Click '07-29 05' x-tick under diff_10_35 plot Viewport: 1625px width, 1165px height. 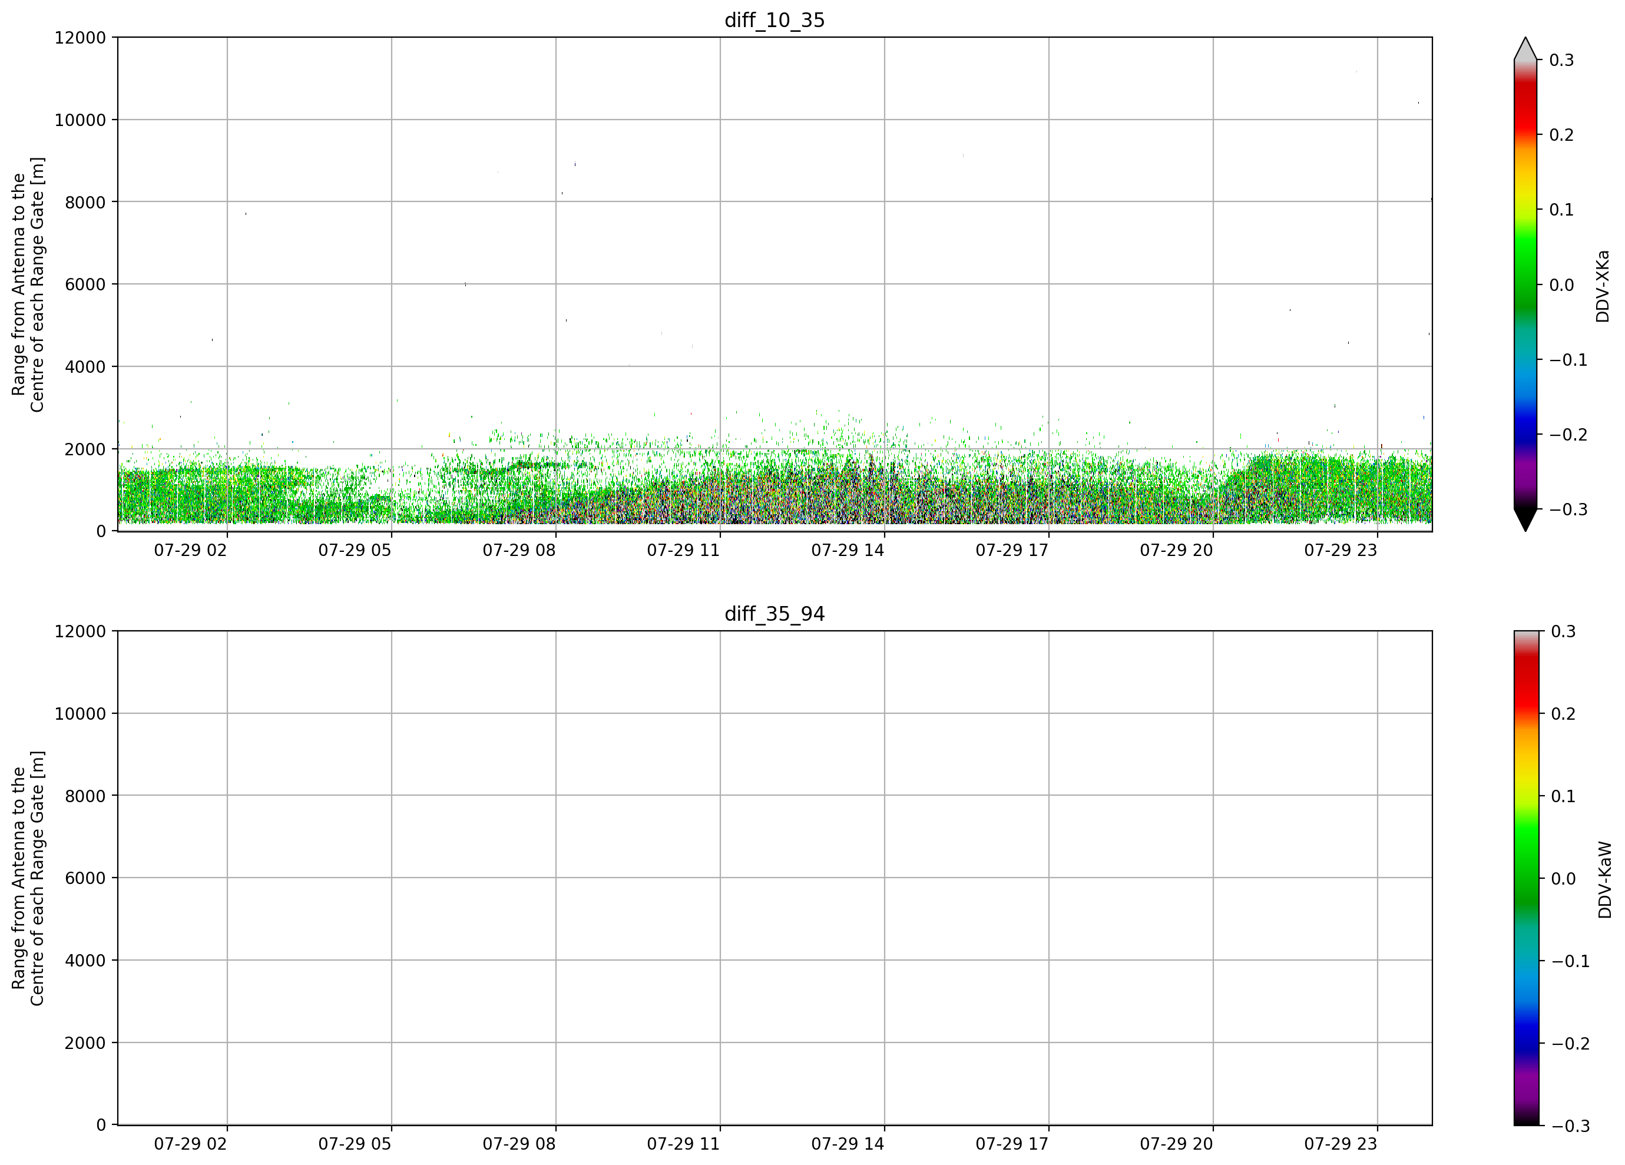coord(355,550)
